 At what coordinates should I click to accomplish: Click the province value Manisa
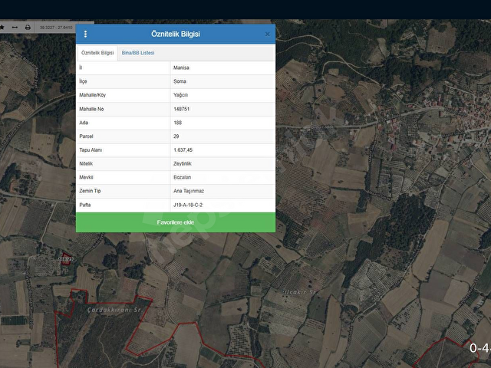(x=181, y=67)
